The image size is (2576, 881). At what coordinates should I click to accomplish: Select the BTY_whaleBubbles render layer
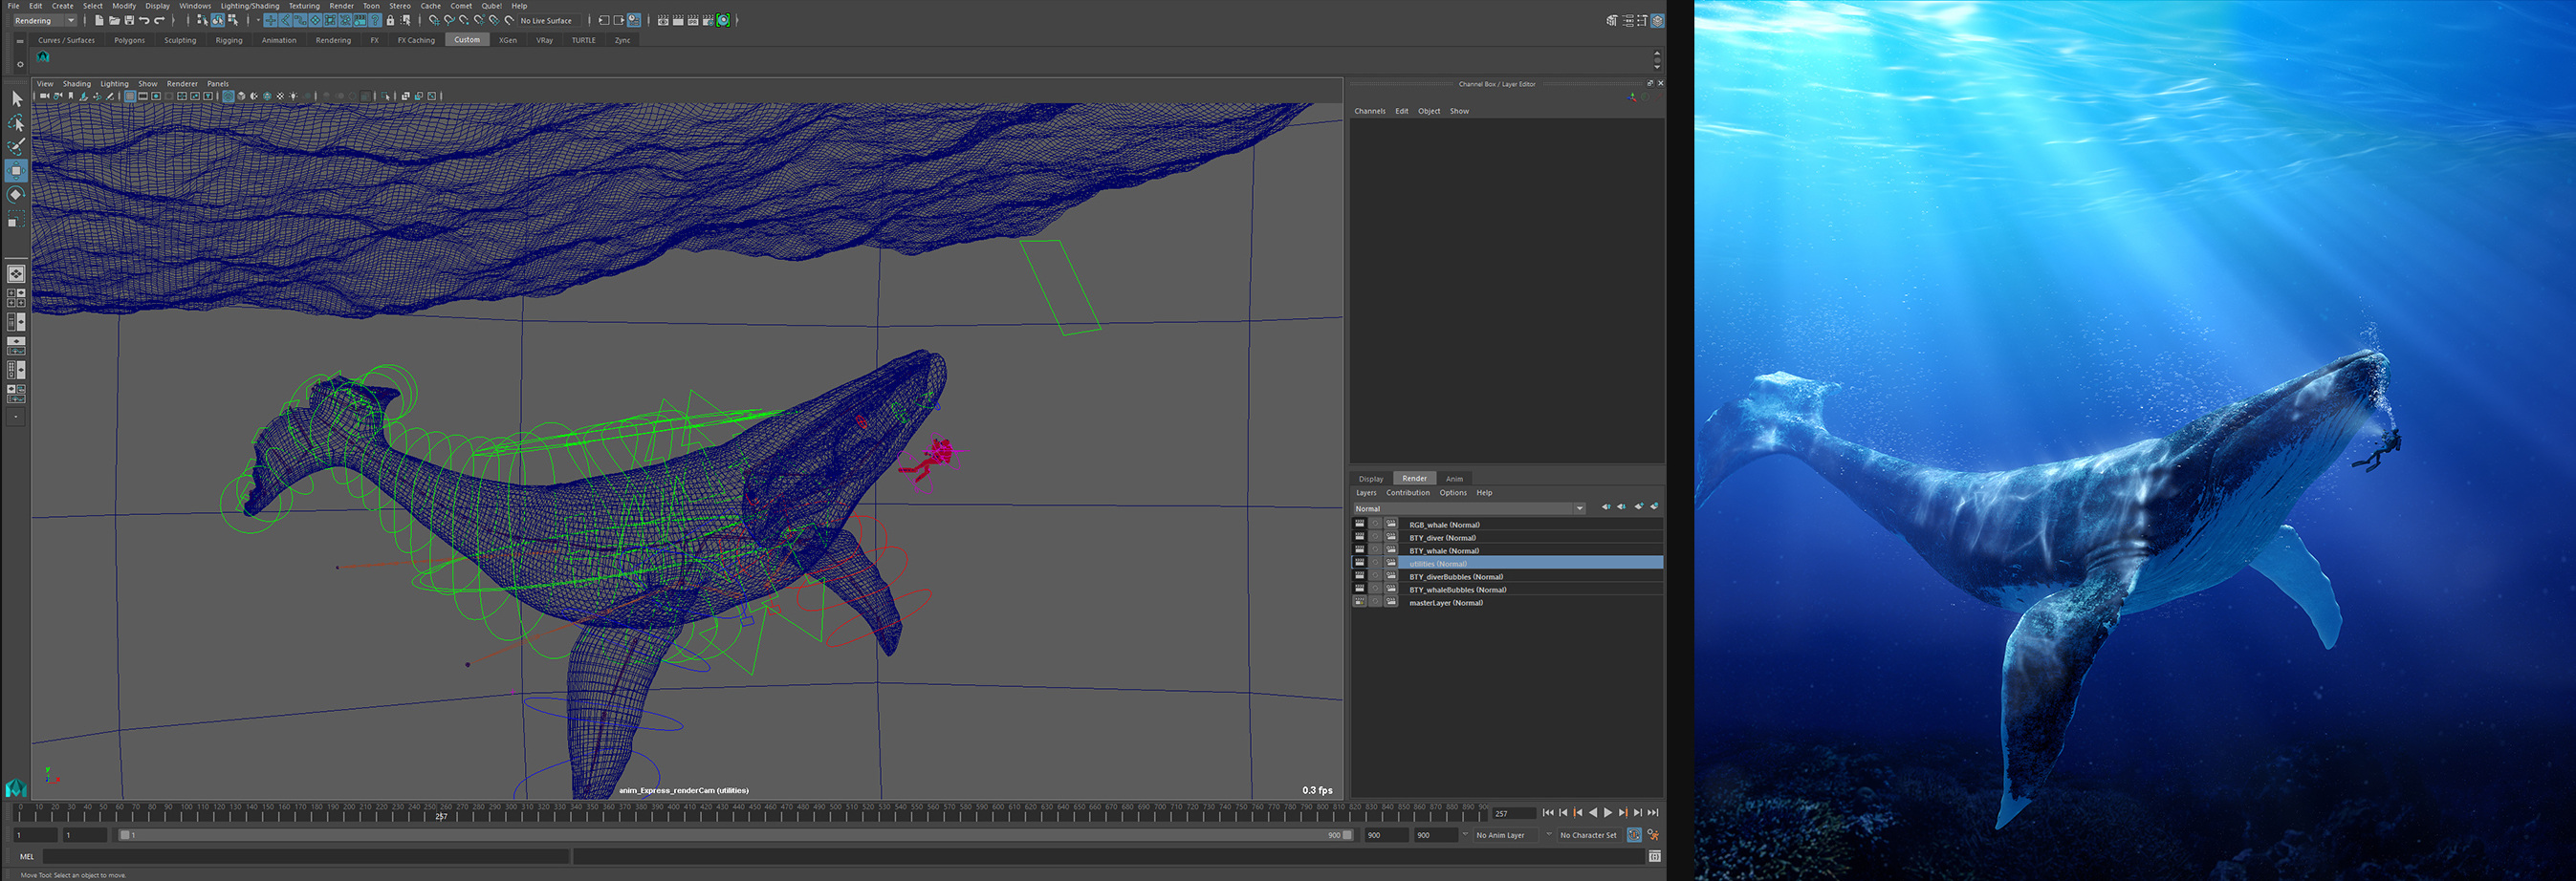coord(1457,590)
